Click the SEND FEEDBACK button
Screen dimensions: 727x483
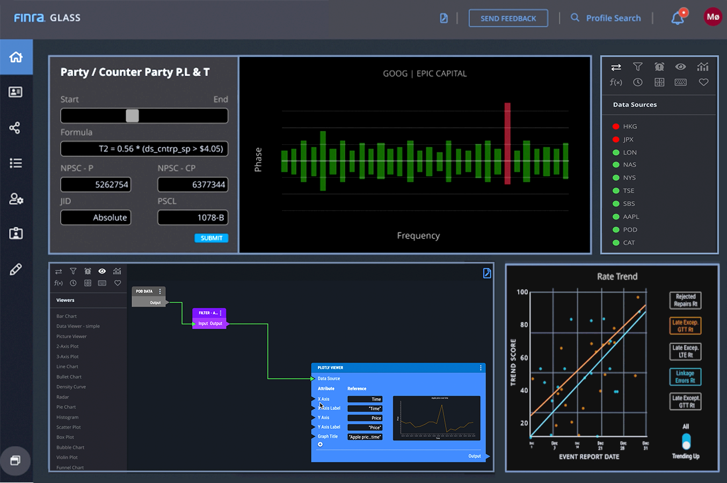pos(508,18)
